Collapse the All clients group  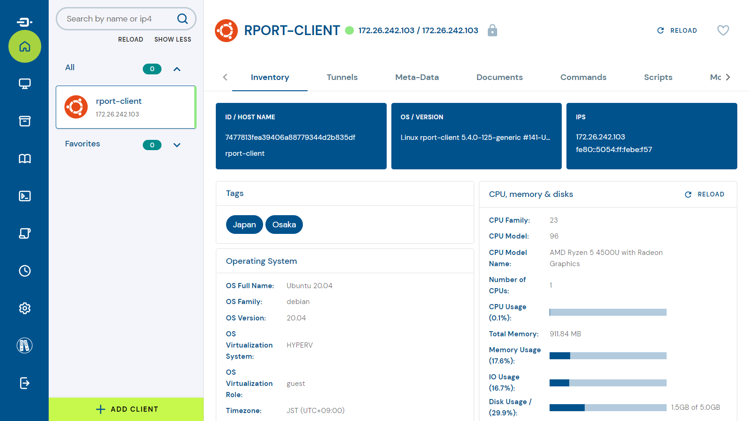pyautogui.click(x=177, y=69)
